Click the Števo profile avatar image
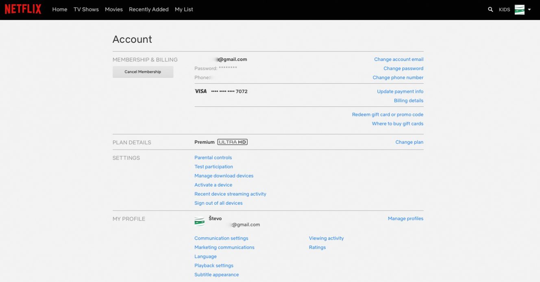Viewport: 540px width, 282px height. (x=200, y=221)
